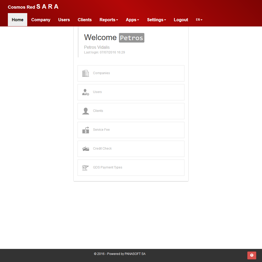The width and height of the screenshot is (262, 262).
Task: Expand the Reports dropdown menu
Action: tap(109, 20)
